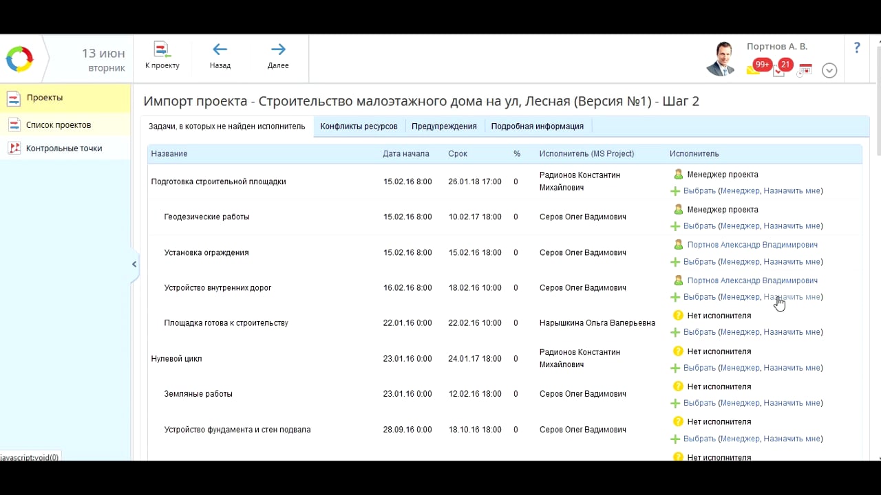
Task: Switch to Конфликты ресурсов tab
Action: tap(359, 126)
